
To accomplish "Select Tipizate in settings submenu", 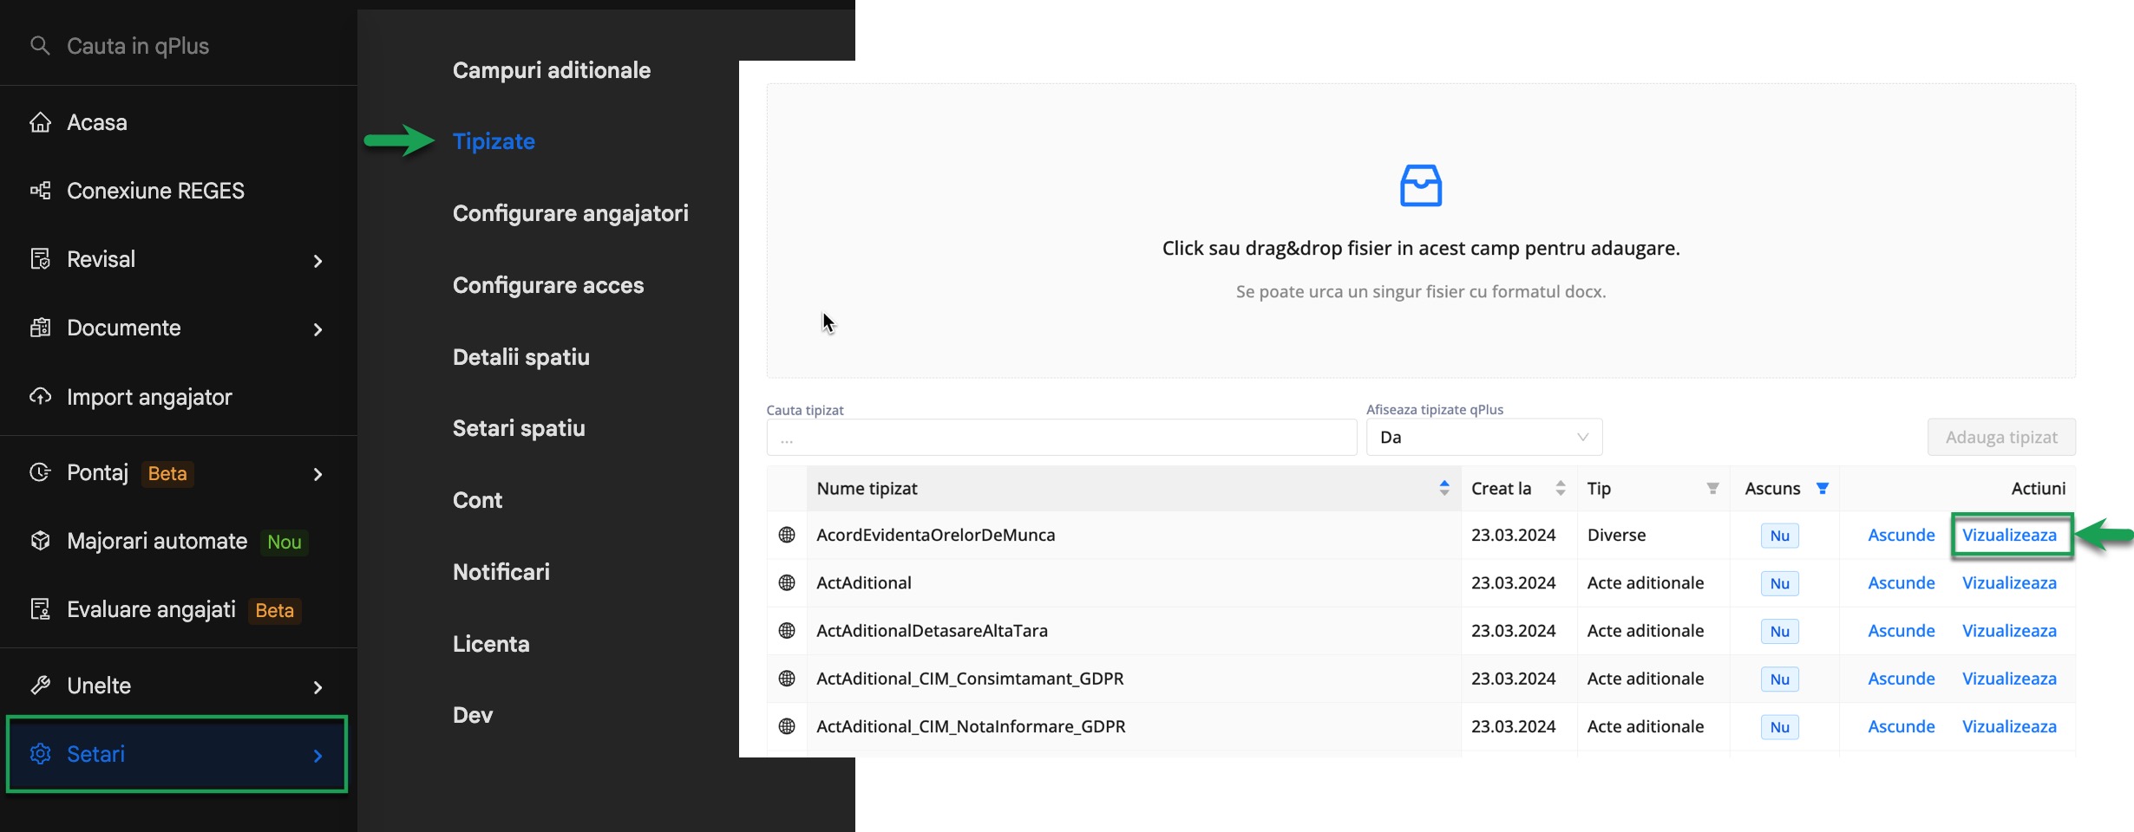I will [494, 141].
